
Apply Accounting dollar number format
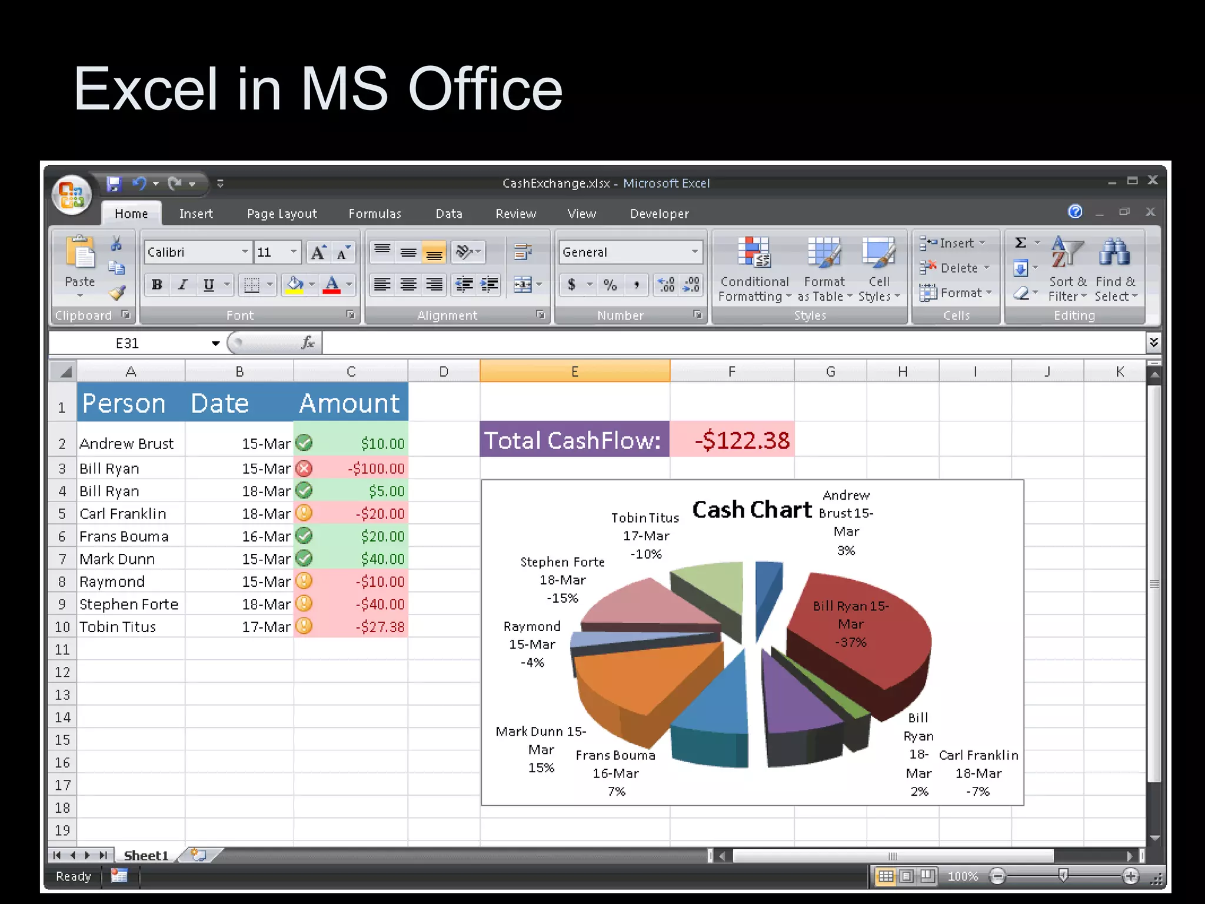571,285
